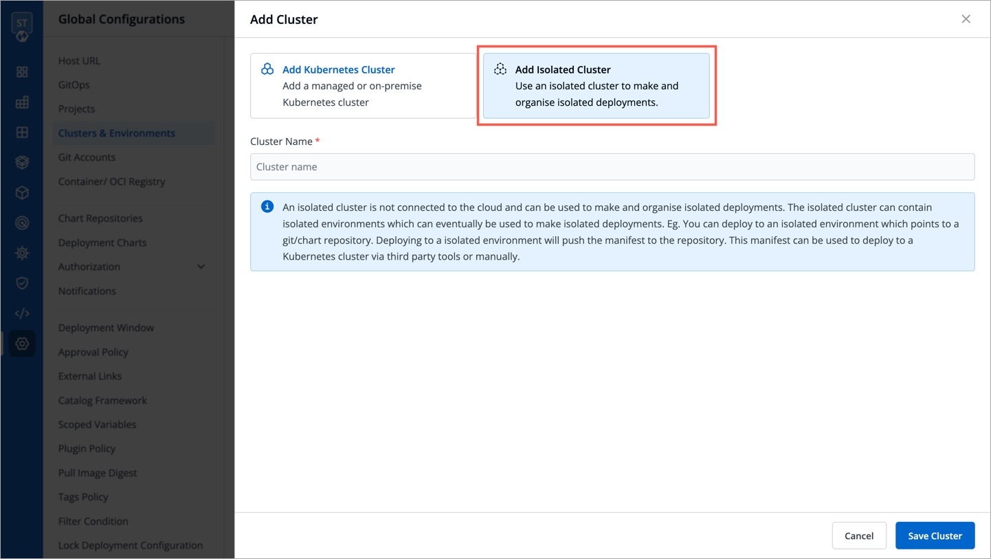Open the target-circle icon in sidebar
The width and height of the screenshot is (991, 559).
click(22, 223)
